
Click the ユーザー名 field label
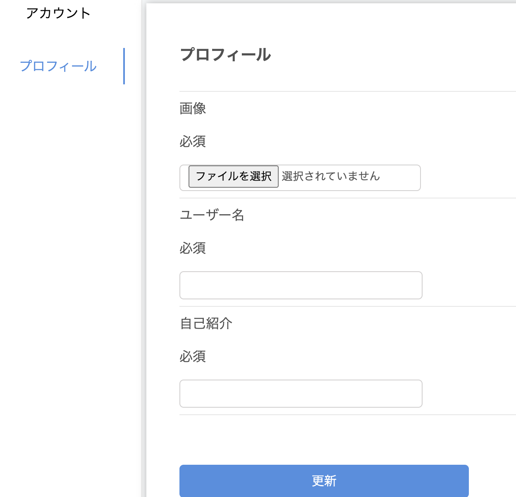(212, 215)
